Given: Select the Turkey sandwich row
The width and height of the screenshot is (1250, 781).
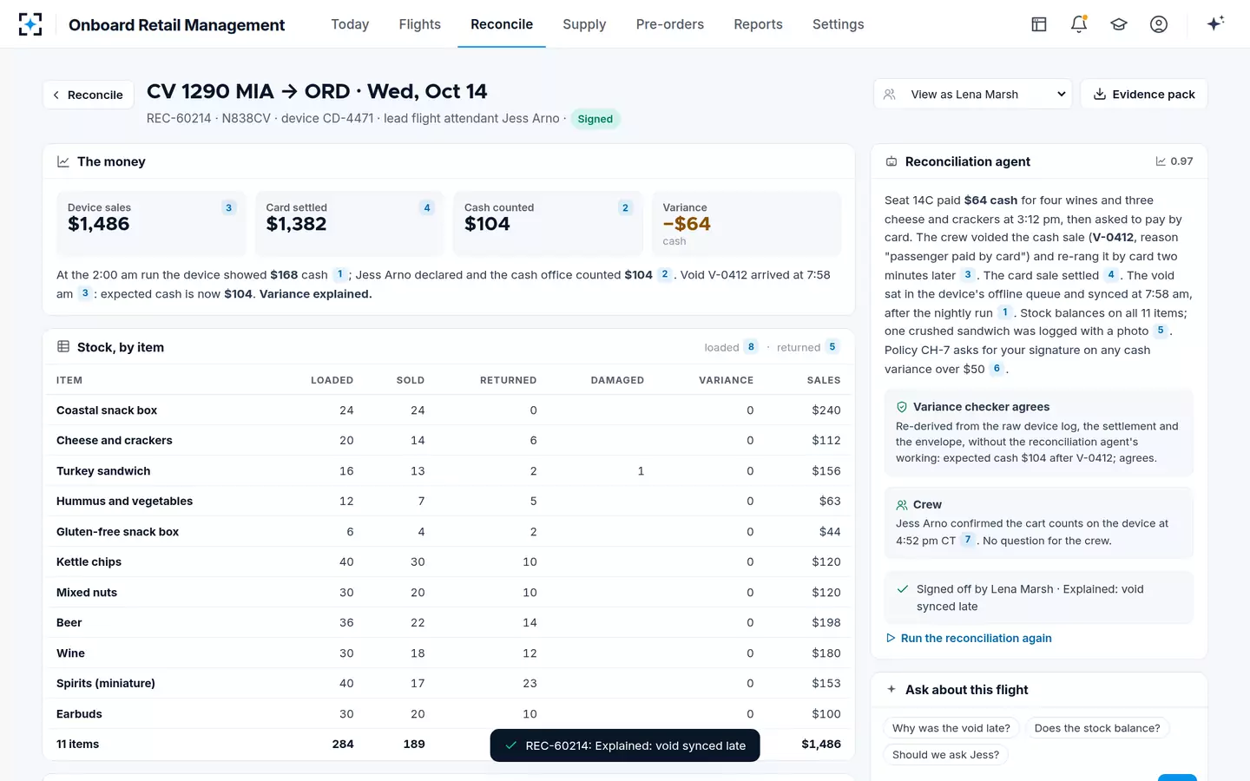Looking at the screenshot, I should [449, 471].
